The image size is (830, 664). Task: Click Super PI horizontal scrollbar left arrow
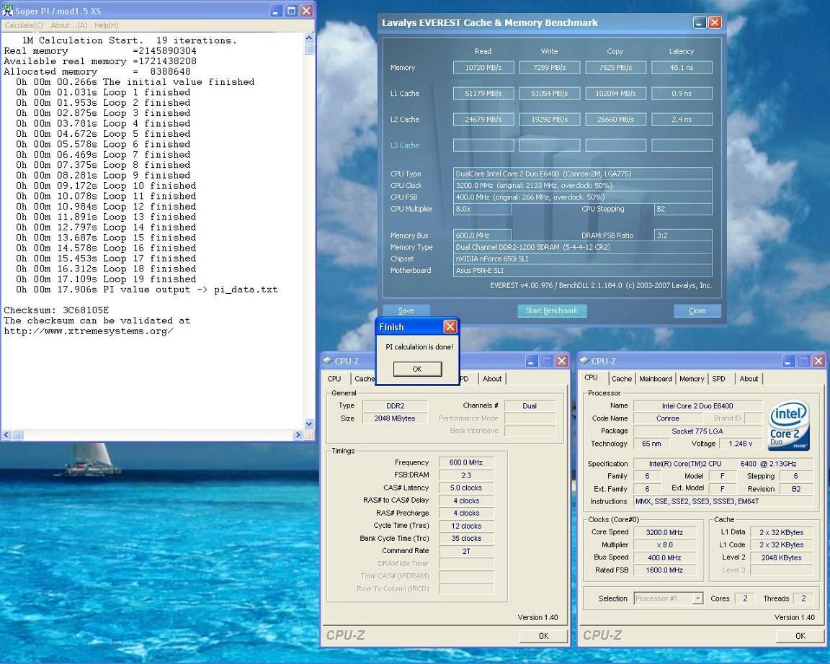[6, 435]
